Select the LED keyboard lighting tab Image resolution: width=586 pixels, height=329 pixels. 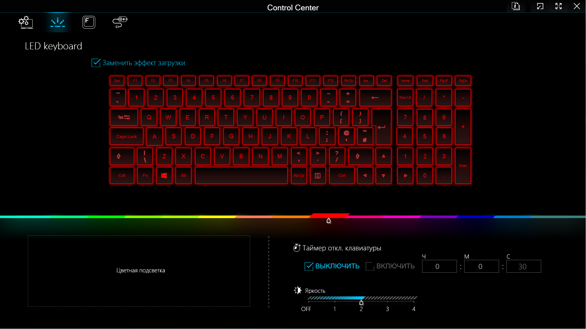click(x=58, y=22)
